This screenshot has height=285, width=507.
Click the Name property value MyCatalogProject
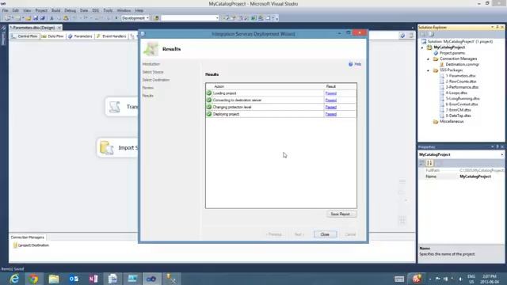tap(475, 177)
